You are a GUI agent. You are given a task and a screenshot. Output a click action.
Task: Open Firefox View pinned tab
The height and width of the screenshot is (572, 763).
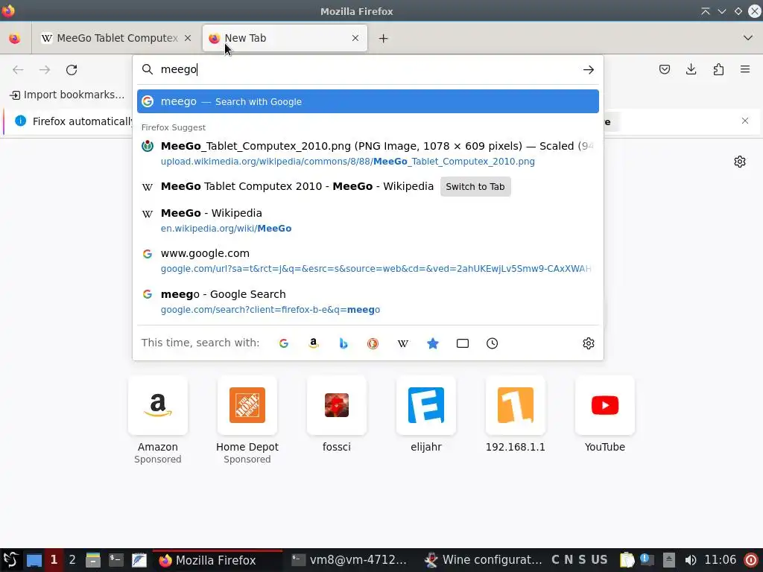pos(15,38)
